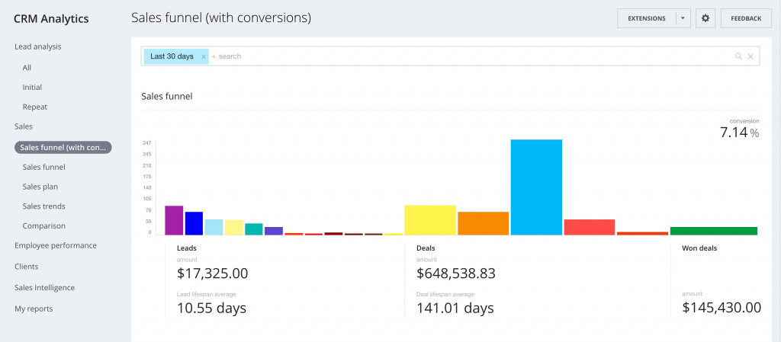The height and width of the screenshot is (342, 781).
Task: Click the Extensions button
Action: pos(646,18)
